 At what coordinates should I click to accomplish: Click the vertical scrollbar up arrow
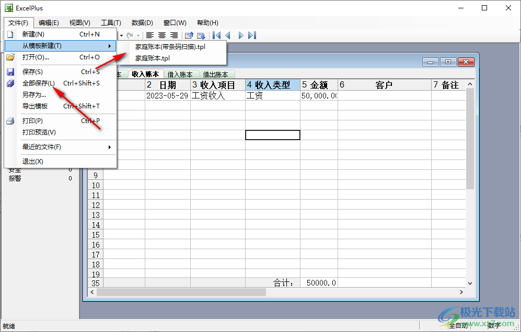(x=470, y=84)
